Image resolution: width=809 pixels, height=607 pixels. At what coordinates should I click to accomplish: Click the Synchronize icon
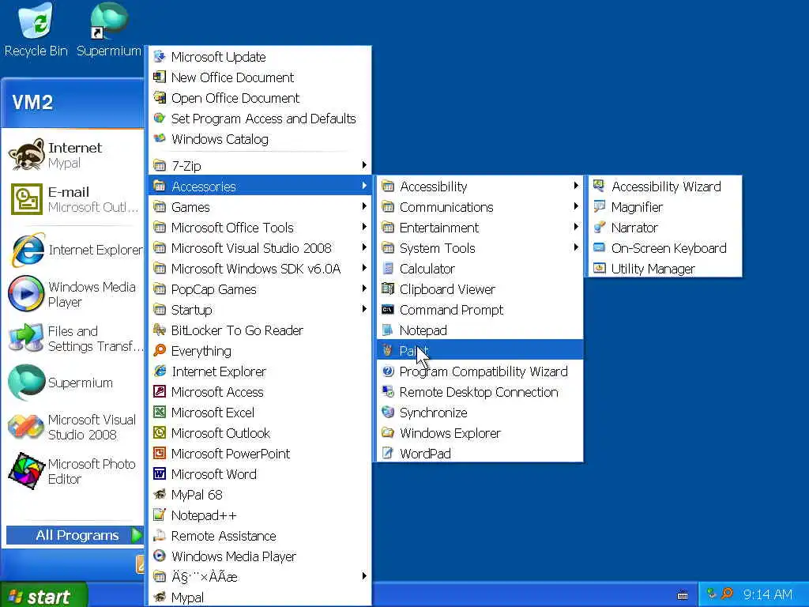388,412
